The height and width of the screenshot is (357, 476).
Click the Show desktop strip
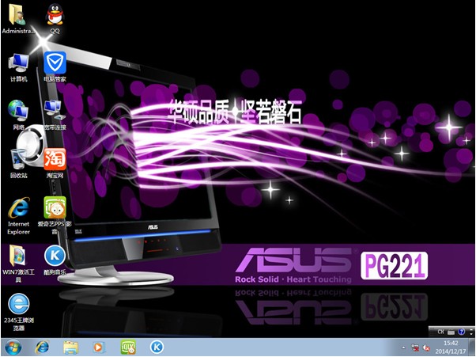pos(473,348)
